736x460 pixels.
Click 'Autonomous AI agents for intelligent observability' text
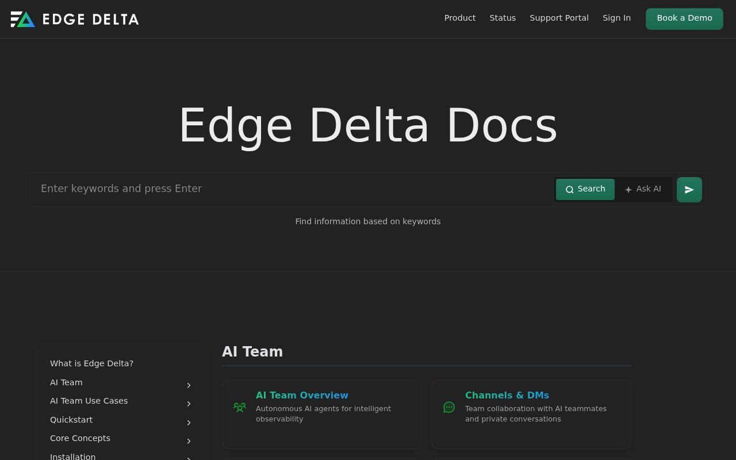tap(323, 414)
